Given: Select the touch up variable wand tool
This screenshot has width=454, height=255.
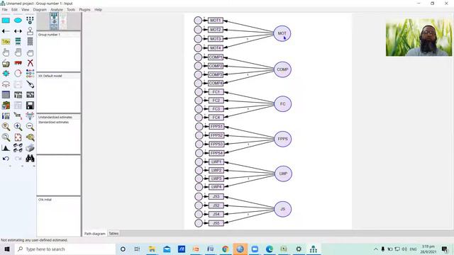Looking at the screenshot, I should pyautogui.click(x=30, y=84).
